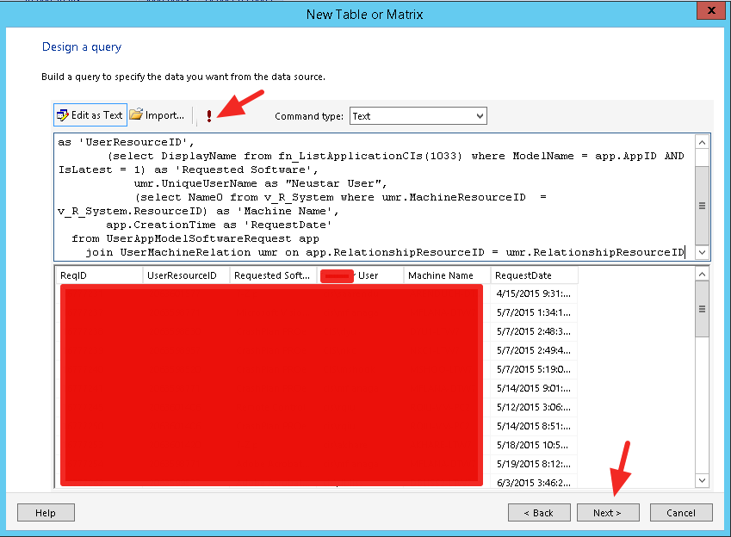Click the Next button

607,513
